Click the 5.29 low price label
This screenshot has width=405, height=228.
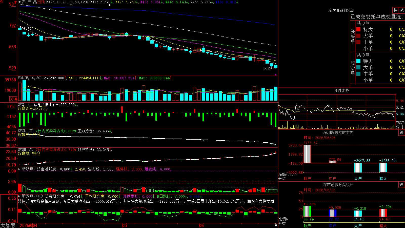(268, 68)
